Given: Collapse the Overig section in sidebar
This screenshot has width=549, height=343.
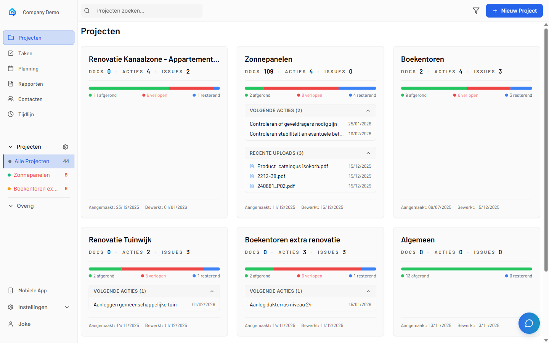Looking at the screenshot, I should pyautogui.click(x=10, y=205).
